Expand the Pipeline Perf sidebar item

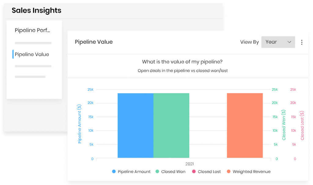click(32, 30)
